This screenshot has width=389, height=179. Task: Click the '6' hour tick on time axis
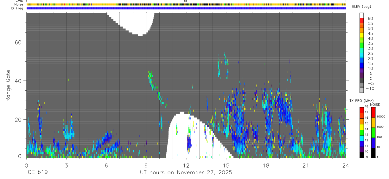tap(106, 165)
